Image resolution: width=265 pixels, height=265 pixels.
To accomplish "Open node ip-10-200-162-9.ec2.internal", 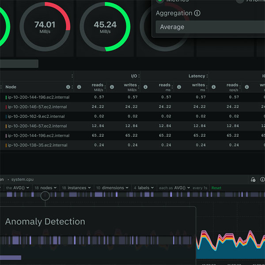I will point(36,116).
